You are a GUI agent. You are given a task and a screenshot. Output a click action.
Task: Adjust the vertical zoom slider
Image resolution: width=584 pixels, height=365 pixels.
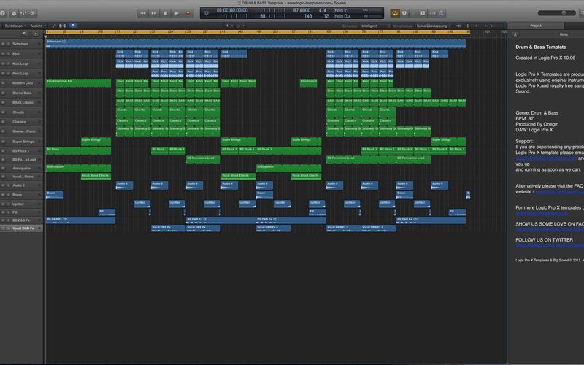tap(474, 26)
